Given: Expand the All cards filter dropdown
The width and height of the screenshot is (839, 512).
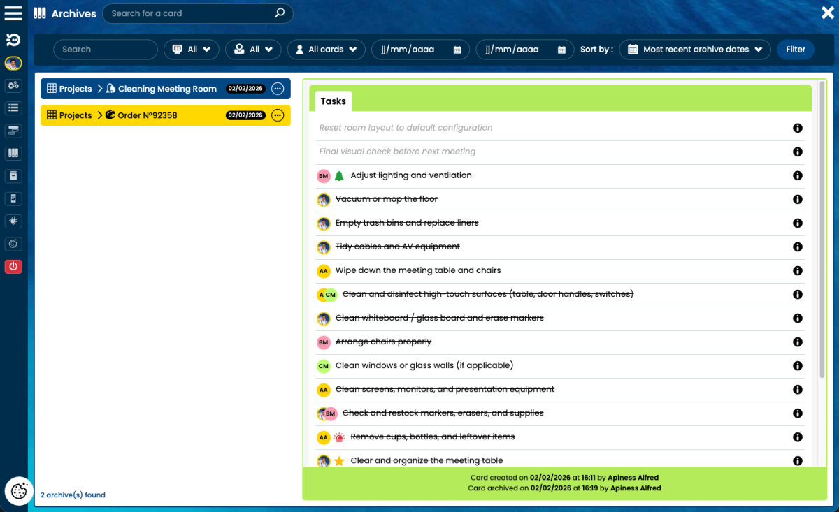Looking at the screenshot, I should [326, 50].
